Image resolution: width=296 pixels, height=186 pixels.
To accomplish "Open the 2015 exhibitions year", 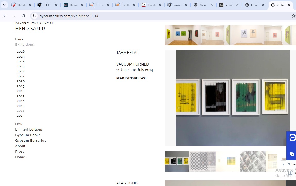I will pyautogui.click(x=21, y=106).
